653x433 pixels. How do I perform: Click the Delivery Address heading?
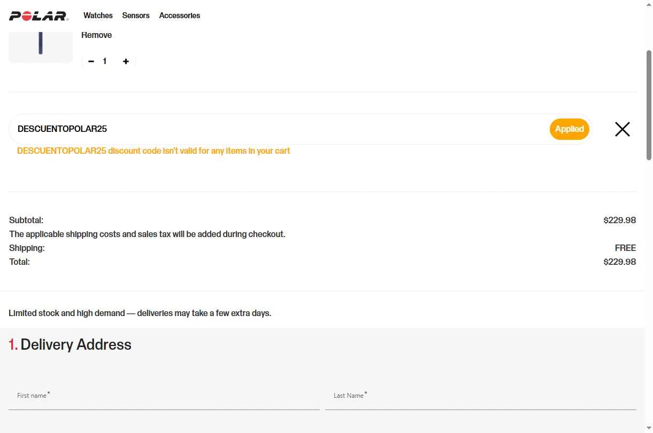pyautogui.click(x=70, y=344)
